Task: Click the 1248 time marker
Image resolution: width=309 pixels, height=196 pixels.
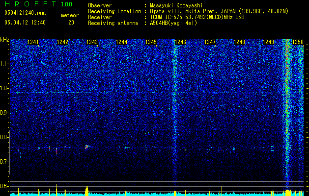Action: click(239, 42)
